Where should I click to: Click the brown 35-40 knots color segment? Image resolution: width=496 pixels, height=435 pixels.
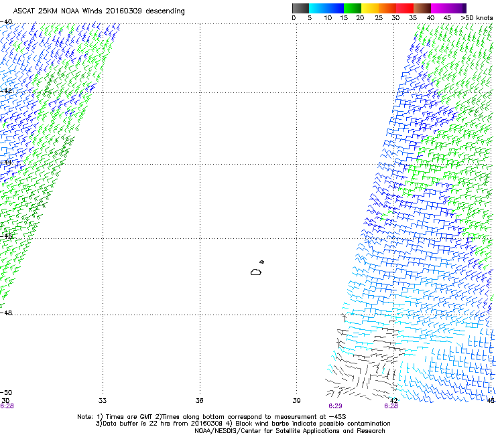422,8
